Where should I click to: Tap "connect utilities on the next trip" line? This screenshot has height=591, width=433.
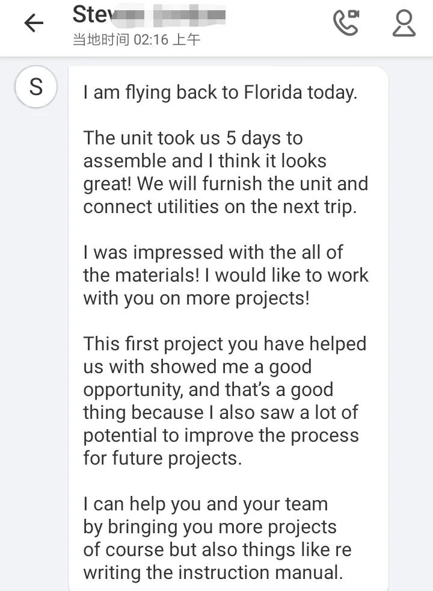coord(220,206)
